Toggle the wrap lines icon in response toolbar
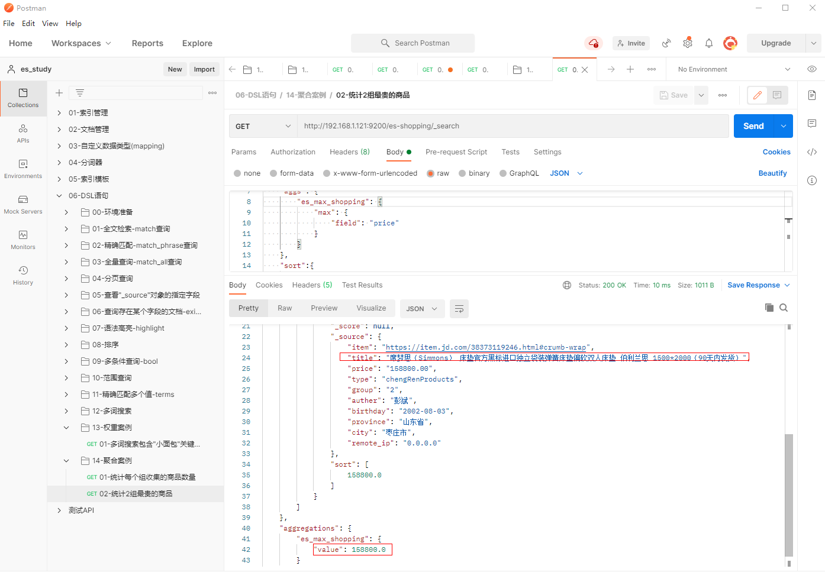Image resolution: width=825 pixels, height=572 pixels. (459, 309)
